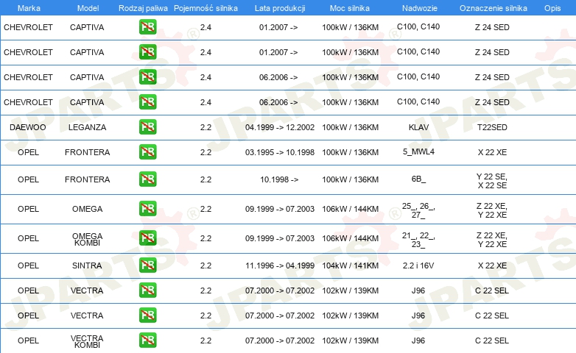This screenshot has height=353, width=576.
Task: Click the Oznaczenie silnika header
Action: pyautogui.click(x=493, y=8)
